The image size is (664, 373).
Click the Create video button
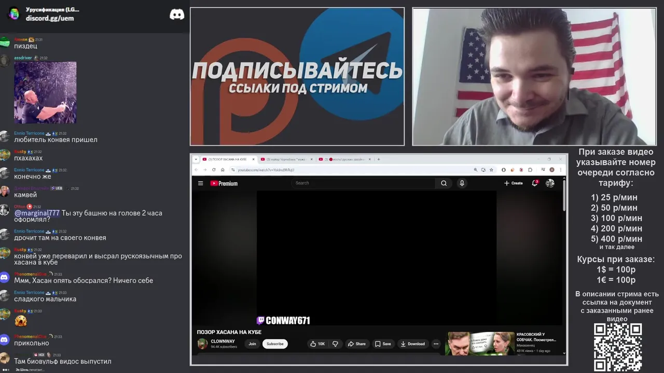coord(513,183)
